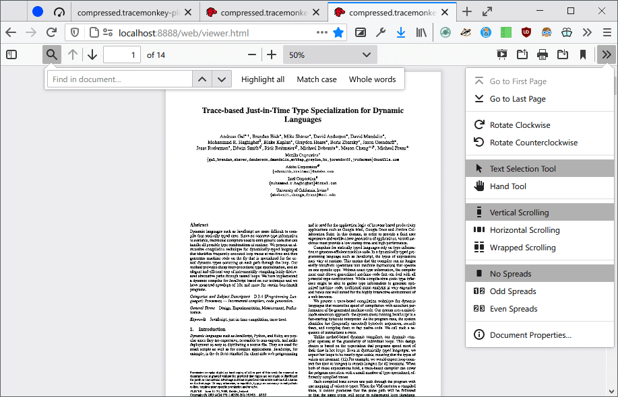Open the Firefox library icon
Screen dimensions: 618x397
click(421, 33)
